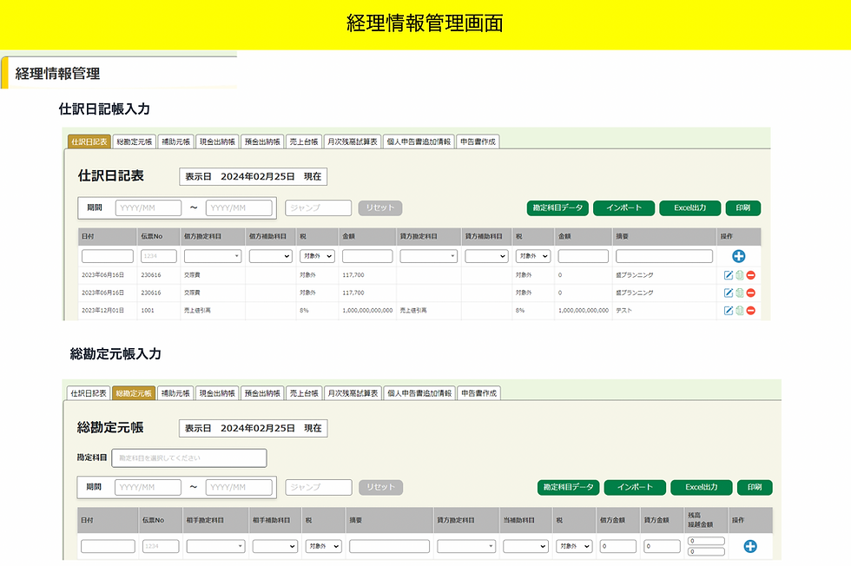Screen dimensions: 851x566
Task: Open 個人申告書追加情報 tab in the upper panel
Action: (x=419, y=141)
